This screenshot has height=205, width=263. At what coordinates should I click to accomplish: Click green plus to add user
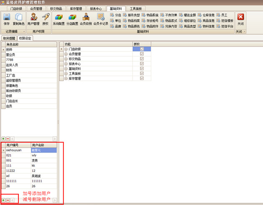pos(3,200)
